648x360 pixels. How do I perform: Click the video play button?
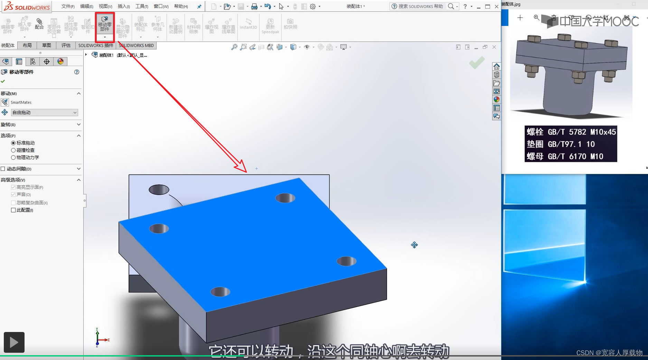pos(14,342)
